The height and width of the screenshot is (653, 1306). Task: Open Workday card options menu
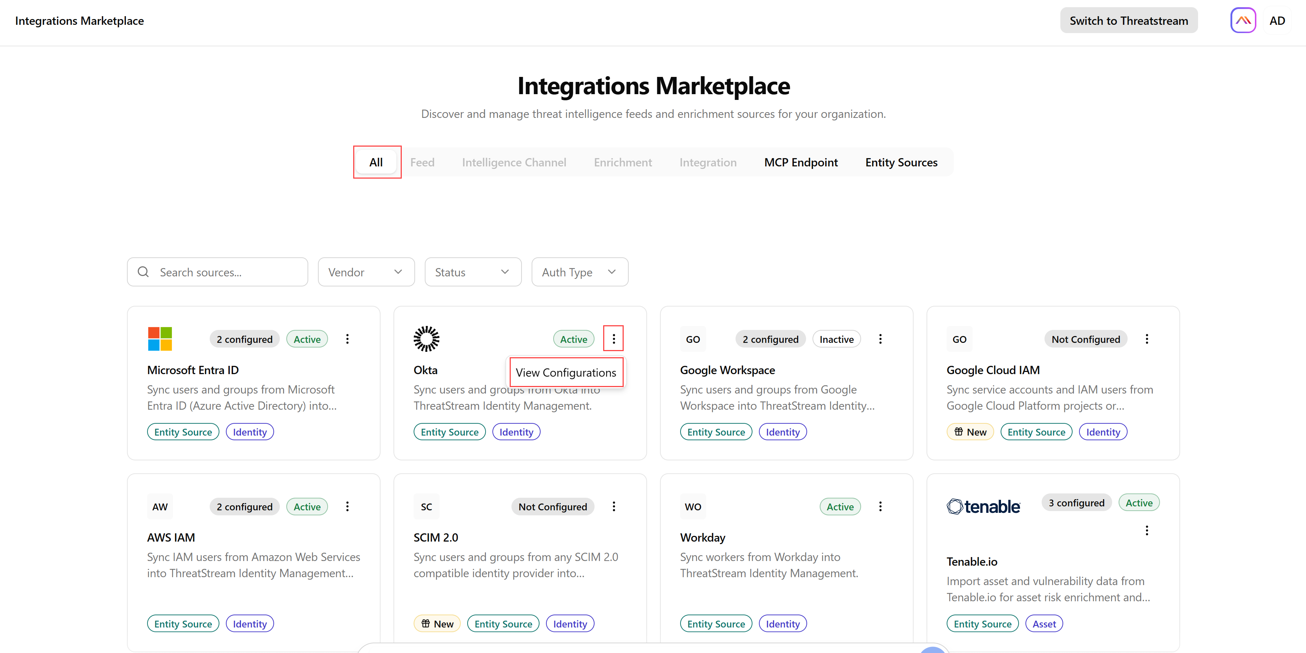880,506
